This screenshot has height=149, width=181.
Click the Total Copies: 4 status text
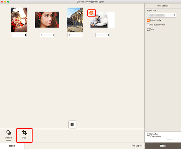pos(137,146)
